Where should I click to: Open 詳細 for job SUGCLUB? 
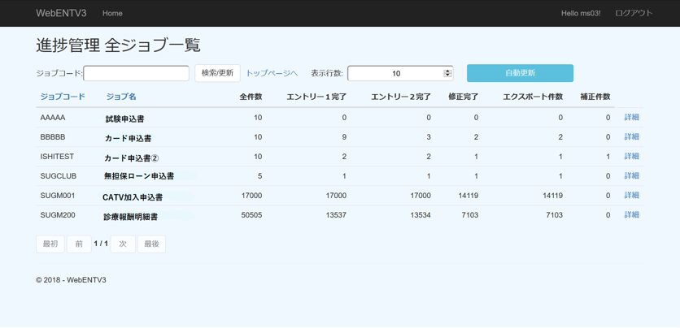pos(631,176)
